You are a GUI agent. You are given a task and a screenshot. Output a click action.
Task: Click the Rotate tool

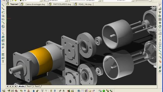(160, 27)
